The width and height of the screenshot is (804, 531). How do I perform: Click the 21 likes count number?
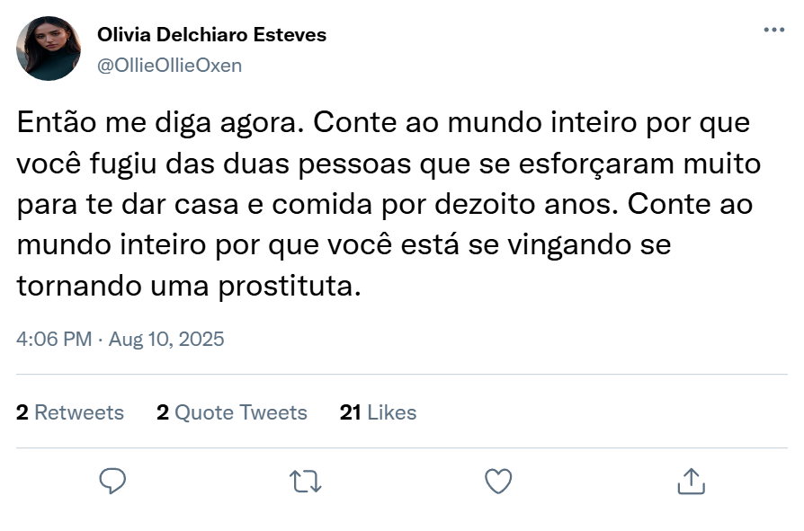point(351,412)
